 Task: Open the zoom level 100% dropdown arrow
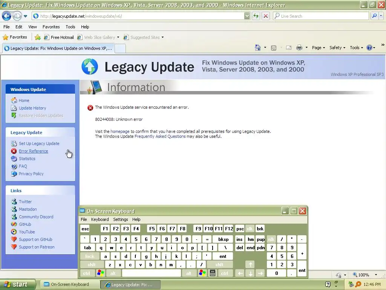(376, 275)
